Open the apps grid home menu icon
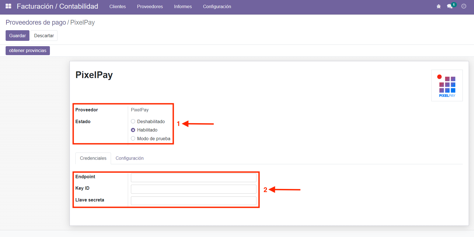 (x=8, y=6)
